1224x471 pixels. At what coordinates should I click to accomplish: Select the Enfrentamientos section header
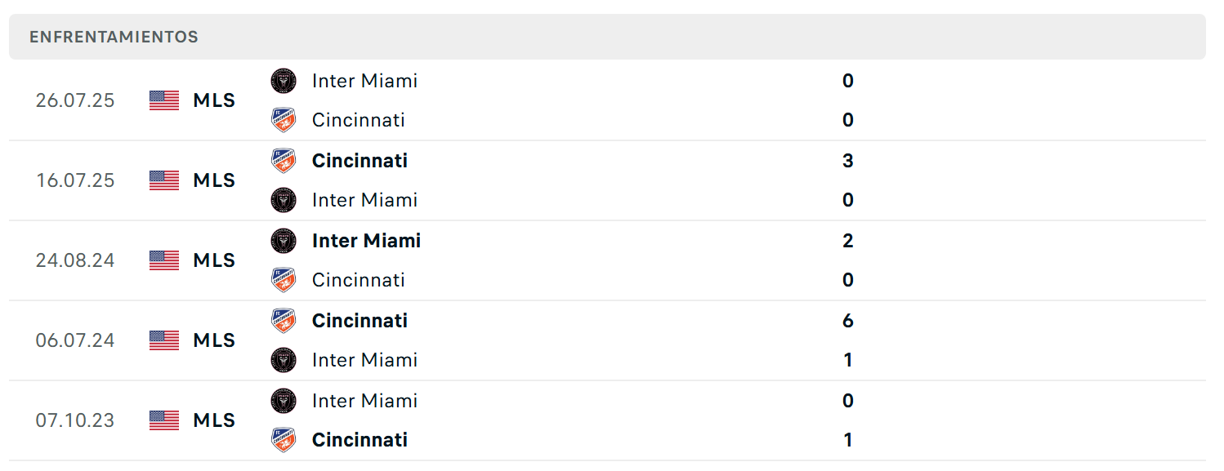114,38
